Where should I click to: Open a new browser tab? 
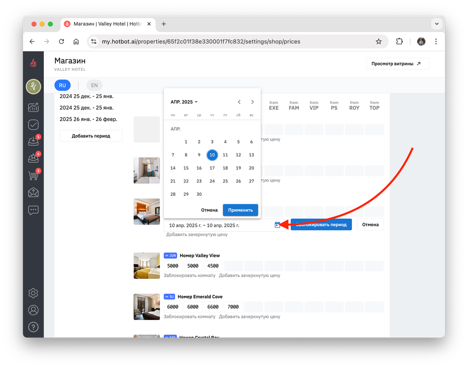(164, 24)
